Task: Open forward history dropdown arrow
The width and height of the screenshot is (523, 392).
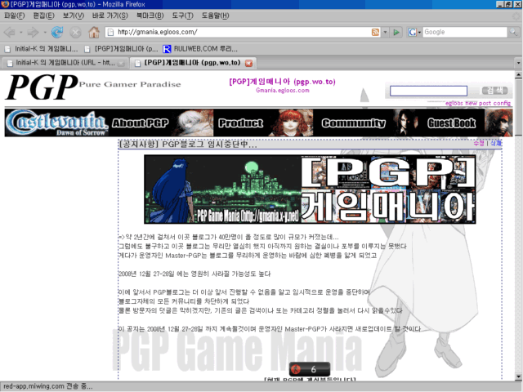Action: pyautogui.click(x=45, y=33)
